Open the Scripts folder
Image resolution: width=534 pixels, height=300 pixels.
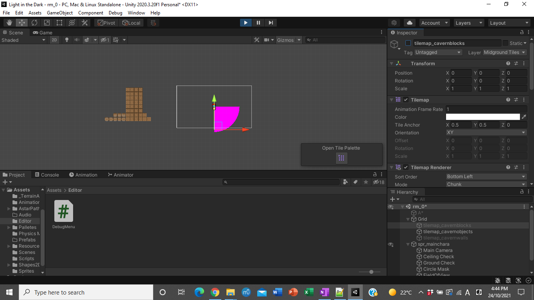pos(26,259)
